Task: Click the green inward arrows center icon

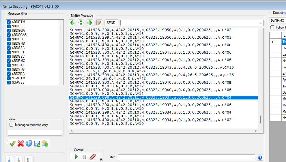Action: pyautogui.click(x=81, y=23)
